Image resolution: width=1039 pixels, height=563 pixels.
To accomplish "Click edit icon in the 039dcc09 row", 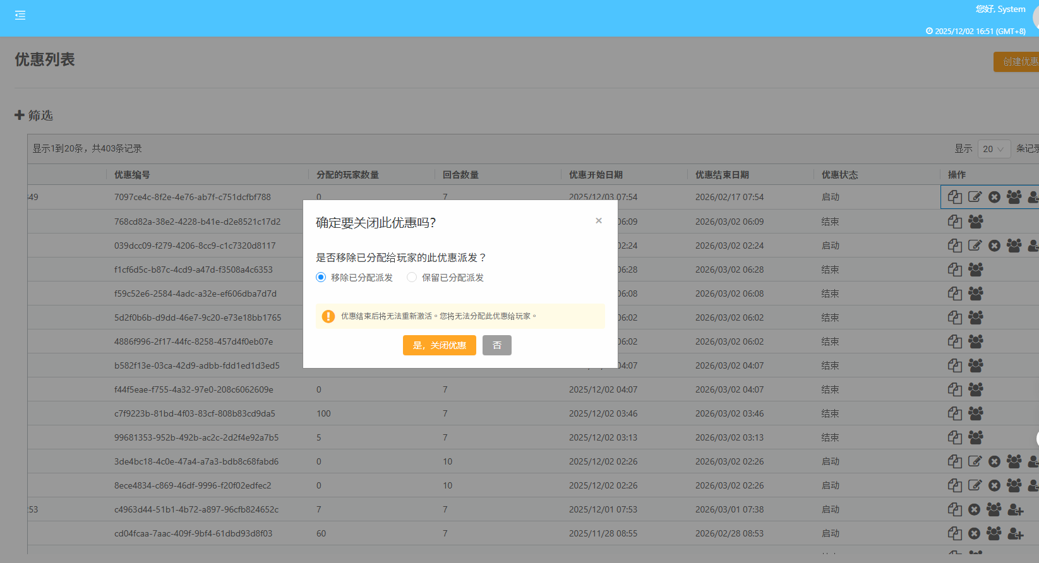I will [975, 246].
